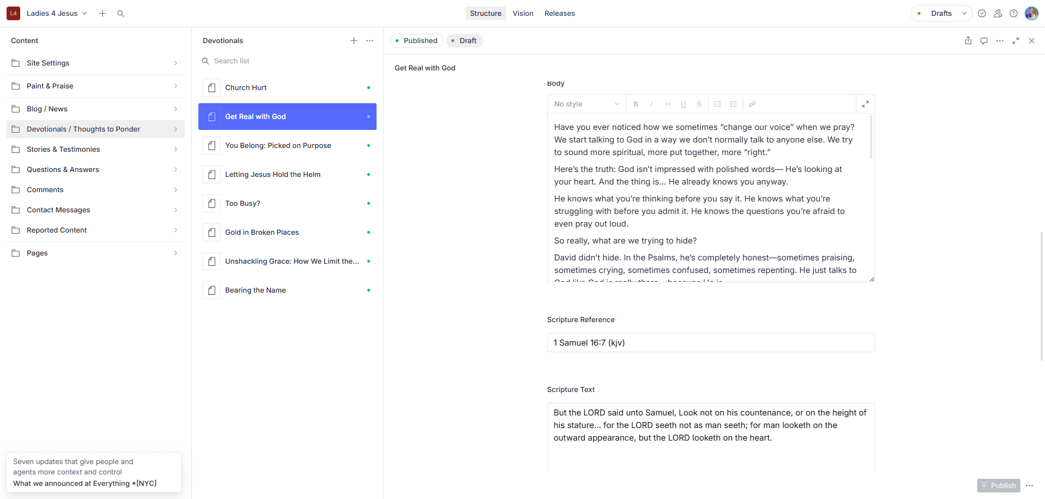Screen dimensions: 1045x499
Task: Click the Body editor scrollbar
Action: pos(871,137)
